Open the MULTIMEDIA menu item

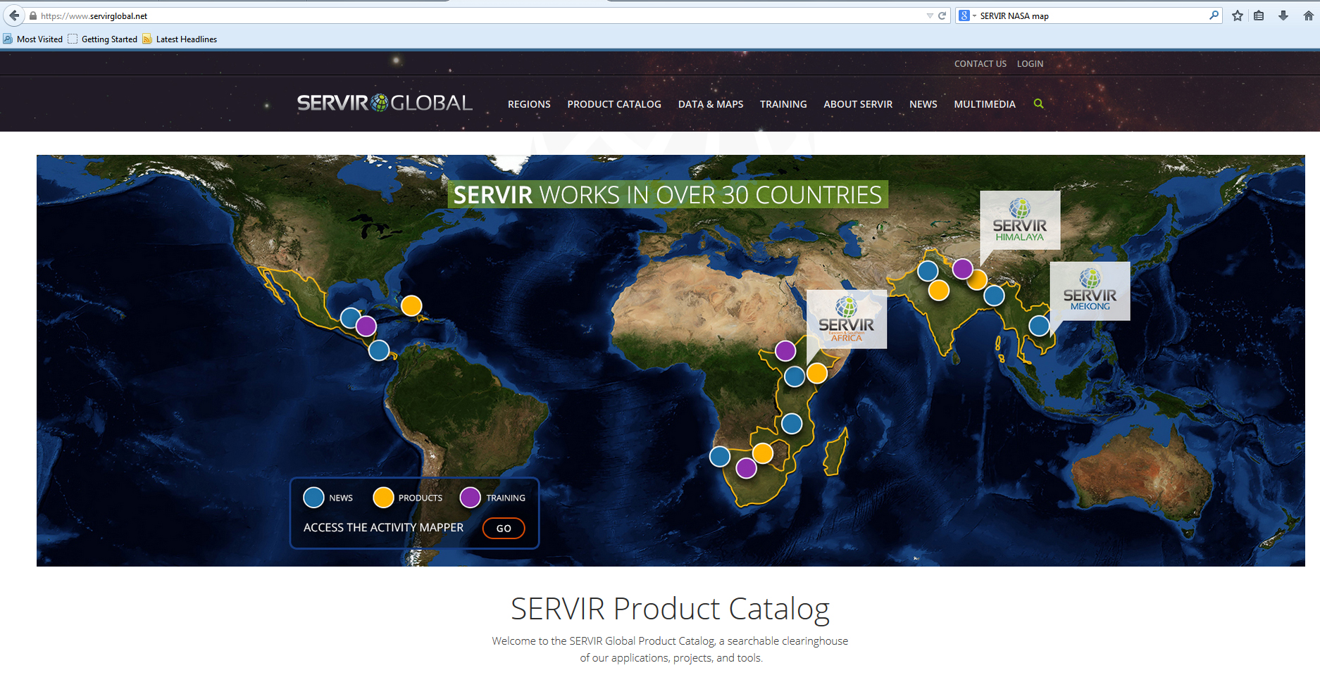(x=985, y=104)
